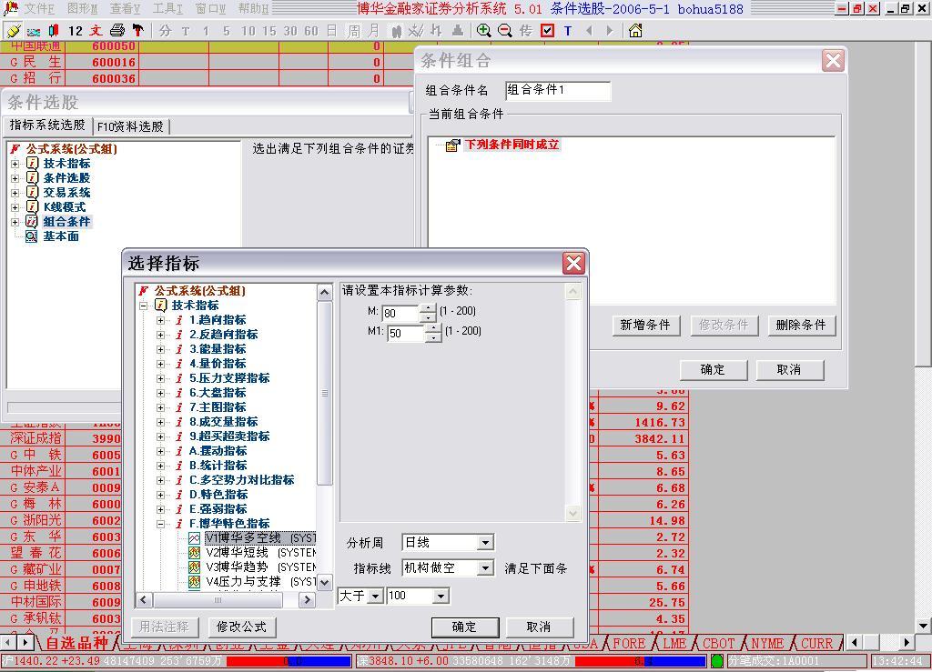Click the indicator tree vertical scrollbar thumb
The image size is (932, 672).
point(325,393)
